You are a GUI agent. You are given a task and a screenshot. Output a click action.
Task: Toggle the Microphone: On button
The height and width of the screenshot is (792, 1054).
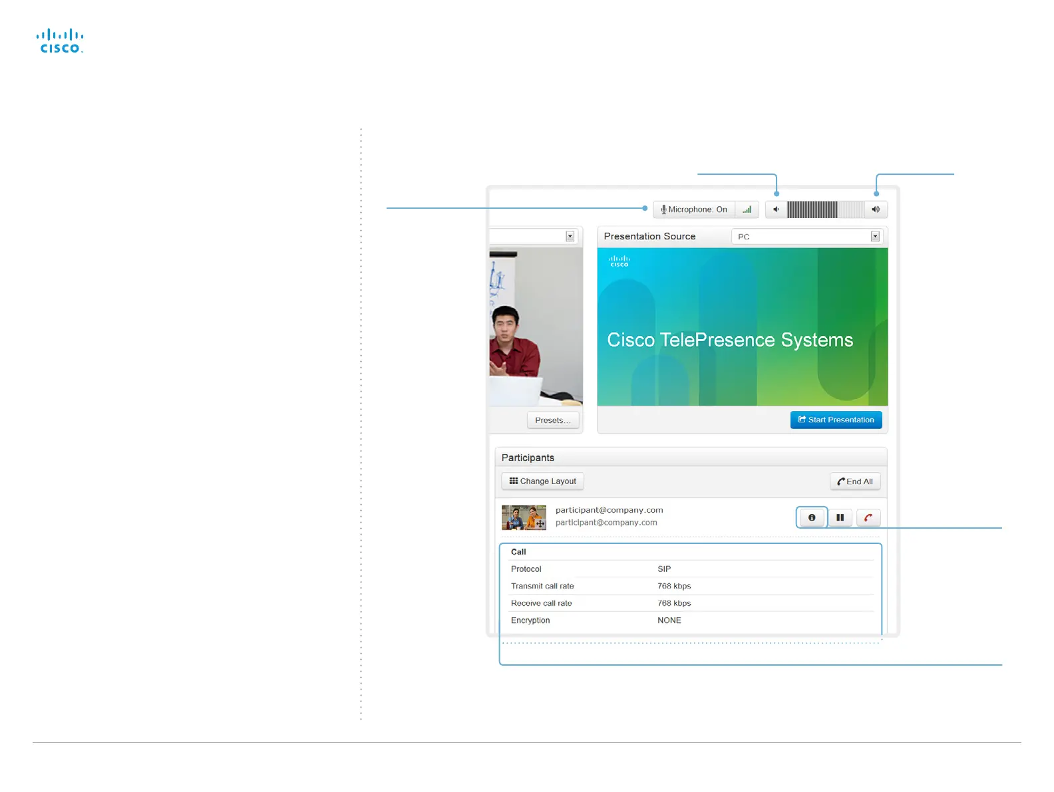(694, 209)
